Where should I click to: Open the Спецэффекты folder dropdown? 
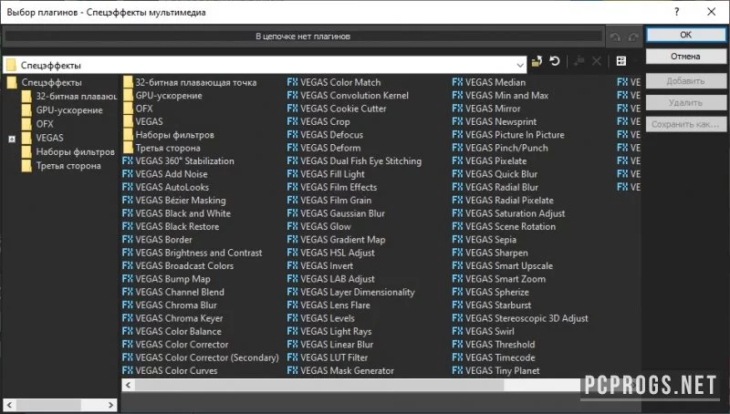tap(520, 65)
